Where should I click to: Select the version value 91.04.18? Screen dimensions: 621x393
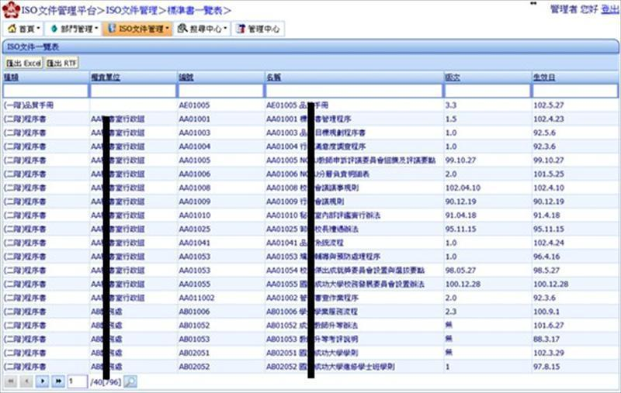click(460, 215)
